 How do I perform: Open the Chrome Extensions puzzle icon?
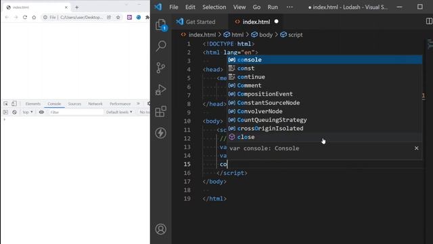pos(147,17)
